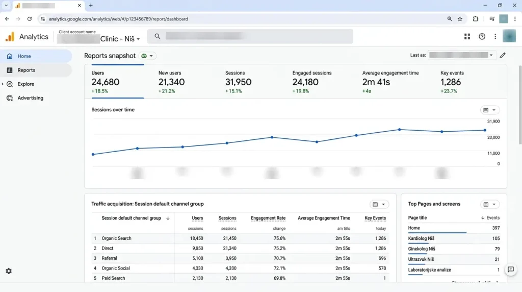Screen dimensions: 522x292
Task: Open the Last as date range dropdown
Action: pos(461,55)
